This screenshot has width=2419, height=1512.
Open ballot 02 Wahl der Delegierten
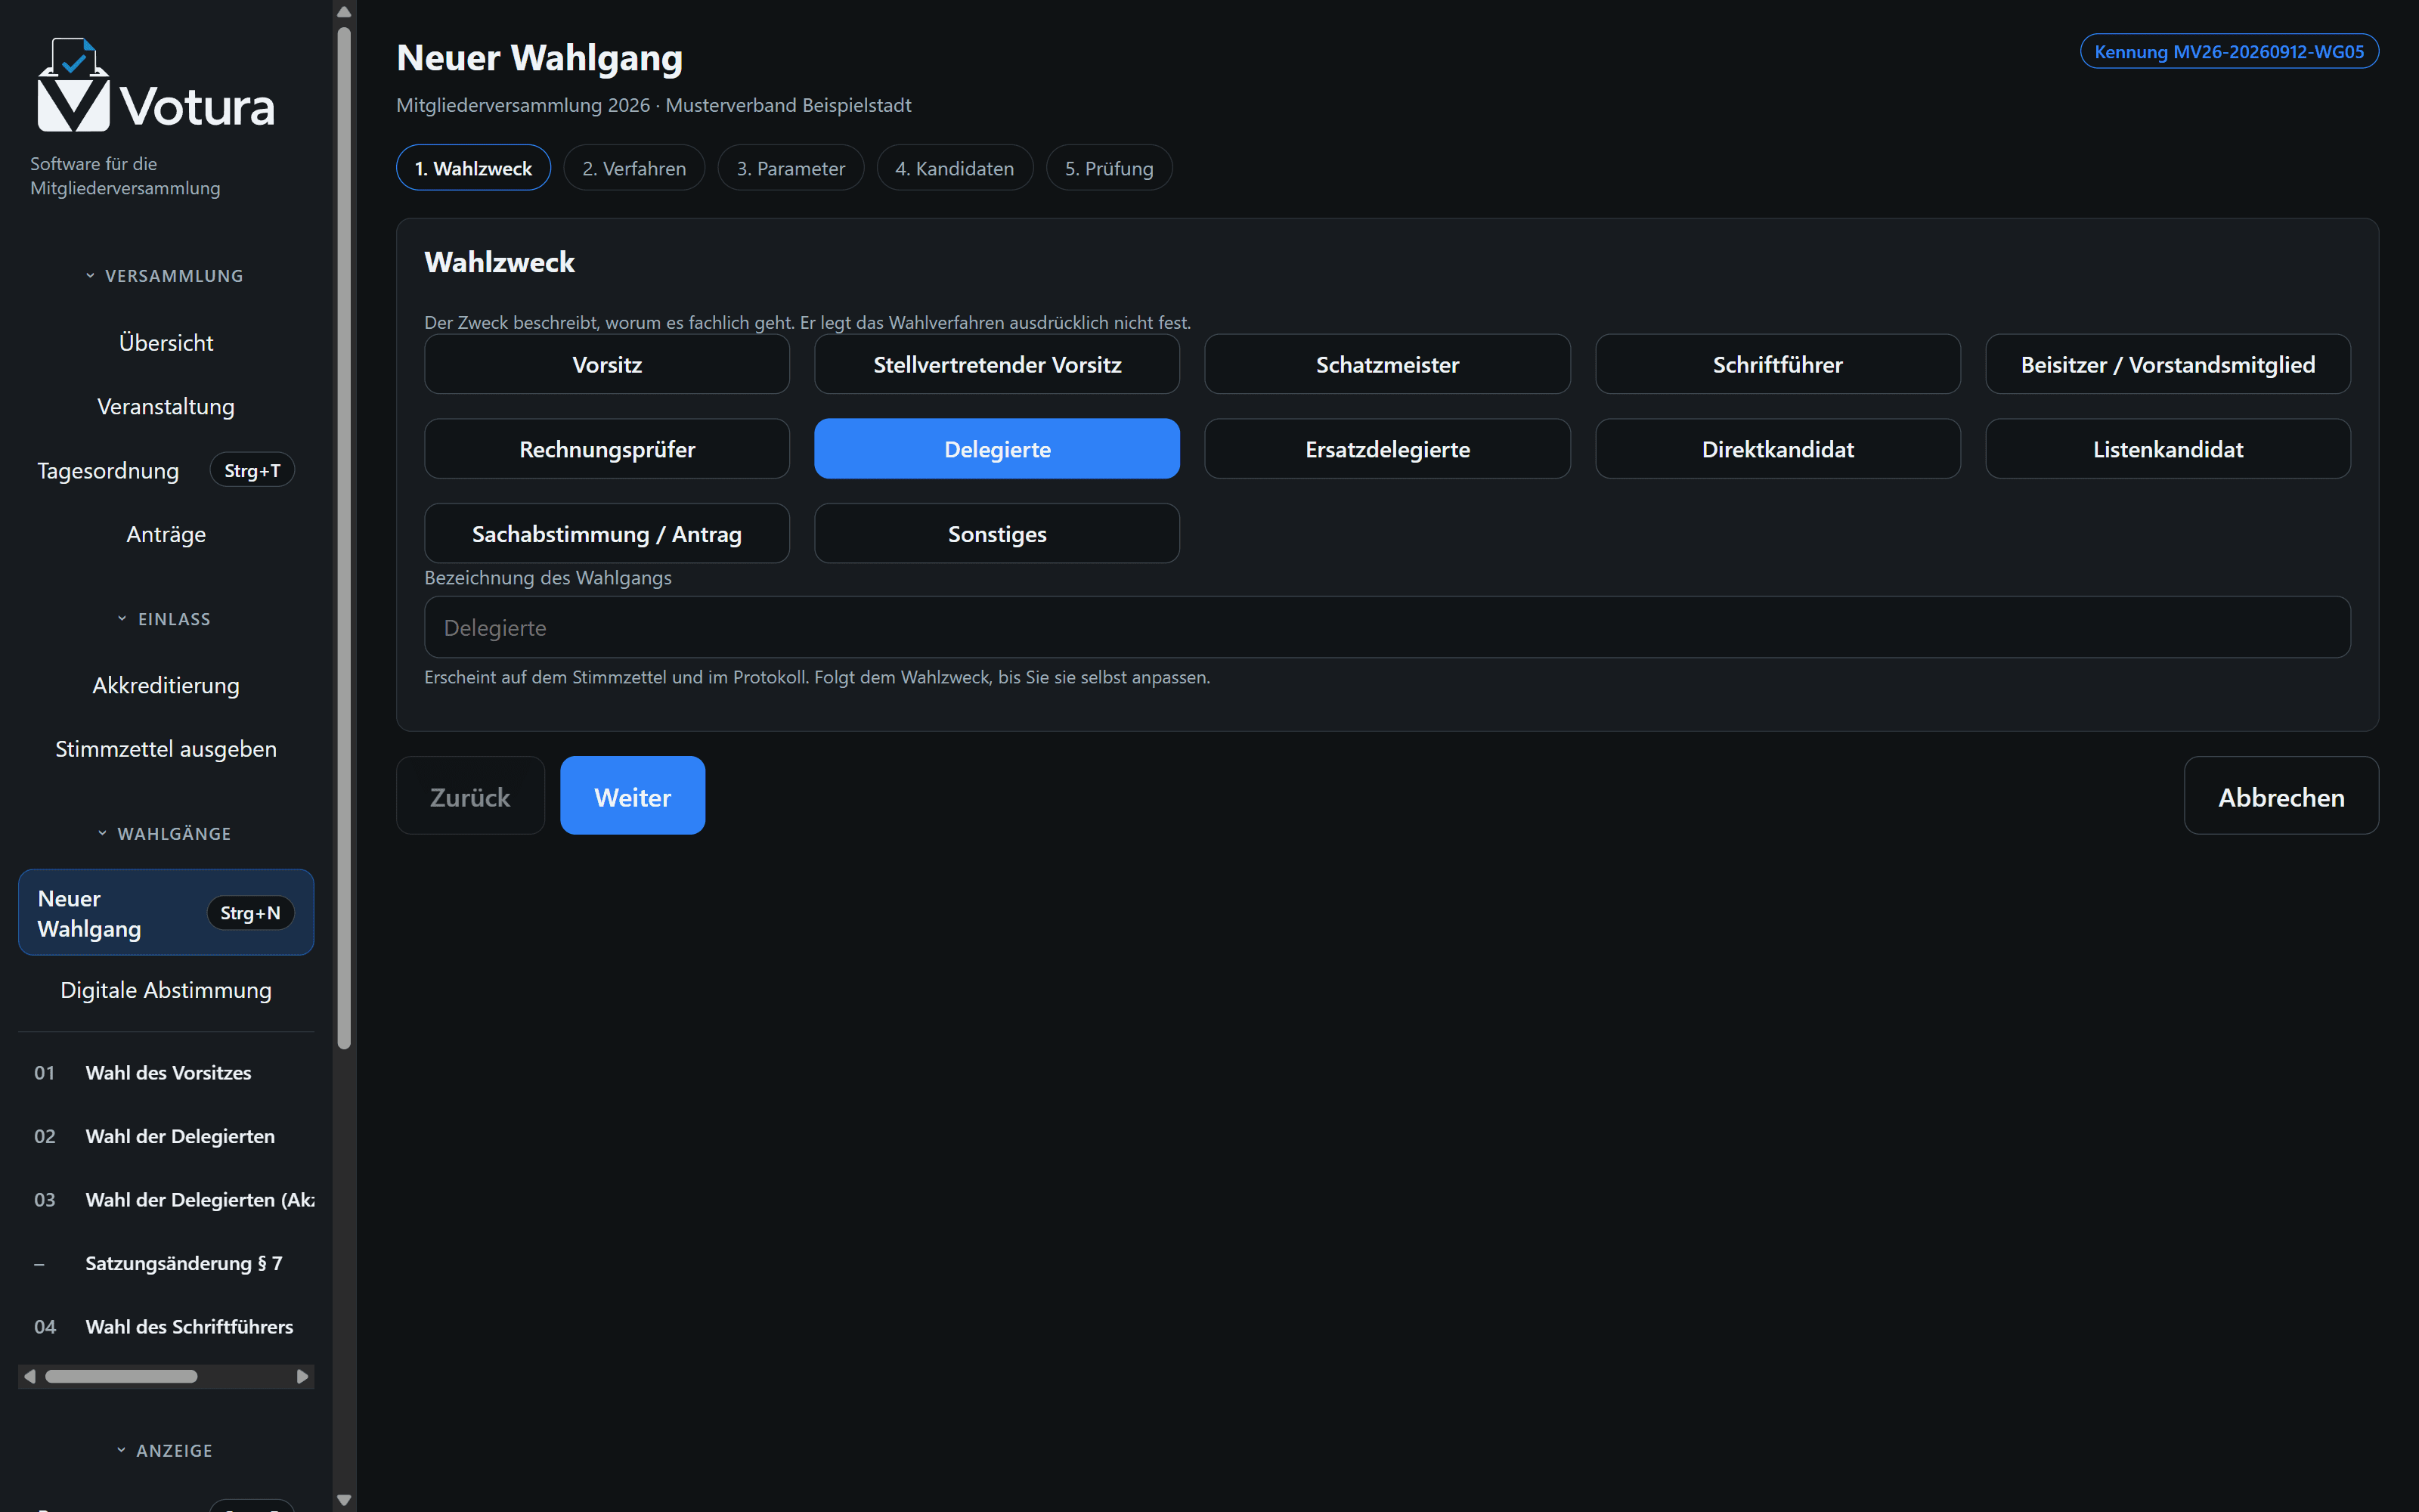[x=166, y=1137]
